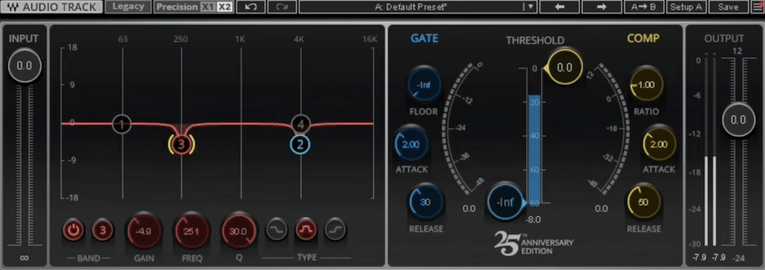Click the OUTPUT fader knob showing 0.0
This screenshot has height=270, width=765.
(738, 119)
